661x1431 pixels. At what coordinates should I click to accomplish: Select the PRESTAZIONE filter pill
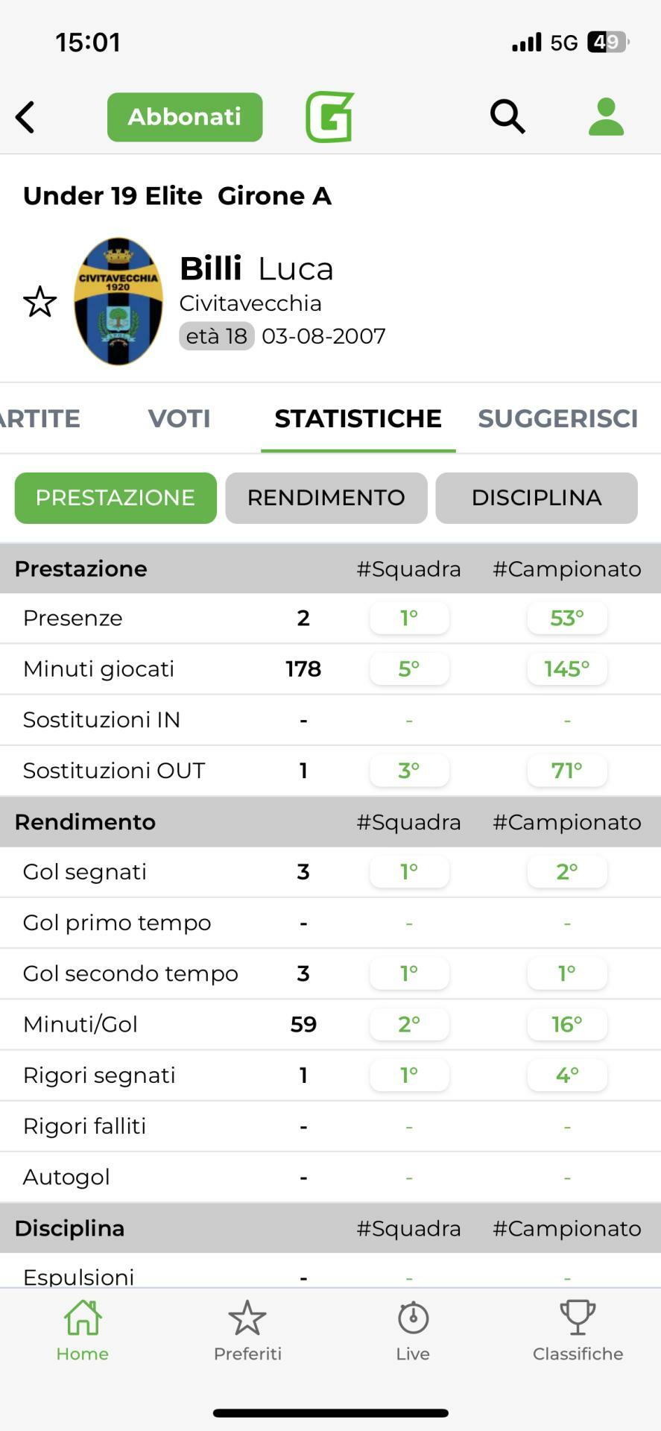point(116,498)
